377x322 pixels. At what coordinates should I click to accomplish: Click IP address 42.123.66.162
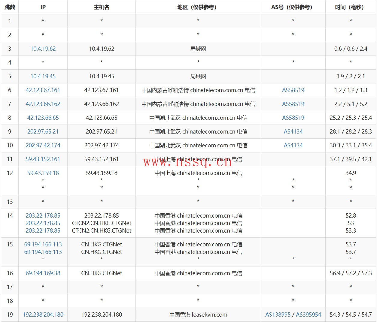pos(43,104)
